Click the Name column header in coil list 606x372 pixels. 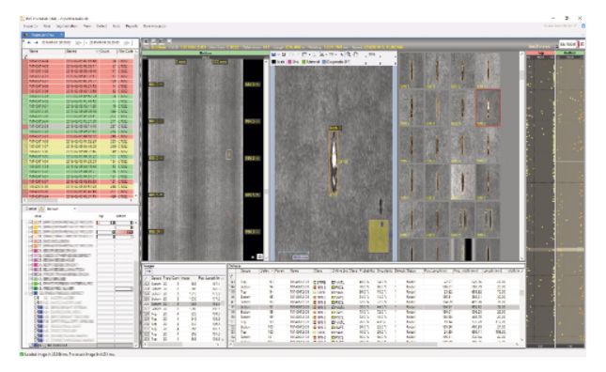[34, 52]
